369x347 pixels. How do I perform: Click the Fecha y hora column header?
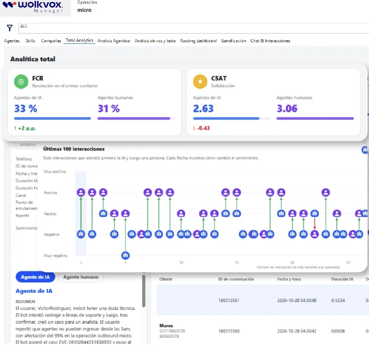click(x=289, y=279)
